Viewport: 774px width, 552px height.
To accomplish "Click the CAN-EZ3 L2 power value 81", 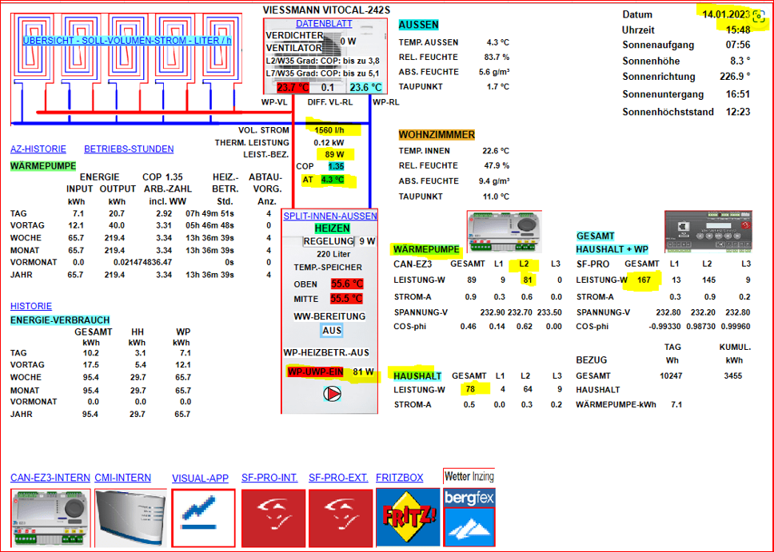I will (527, 280).
